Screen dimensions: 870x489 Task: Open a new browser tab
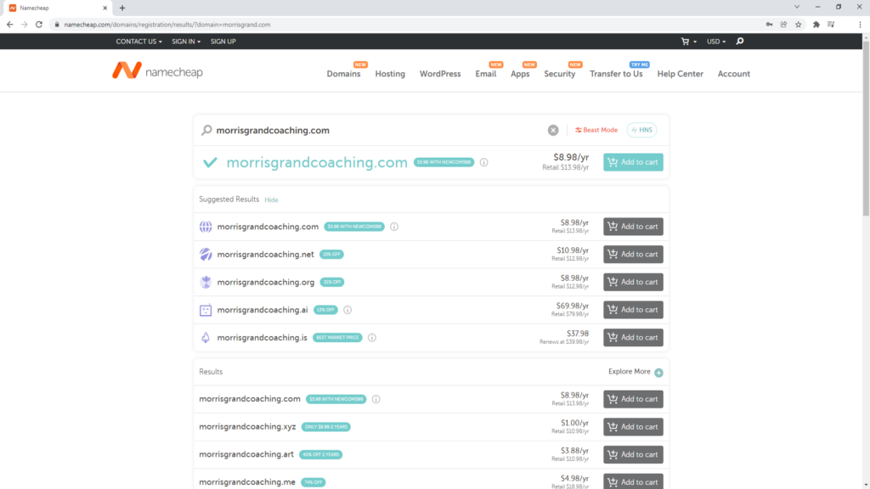122,8
